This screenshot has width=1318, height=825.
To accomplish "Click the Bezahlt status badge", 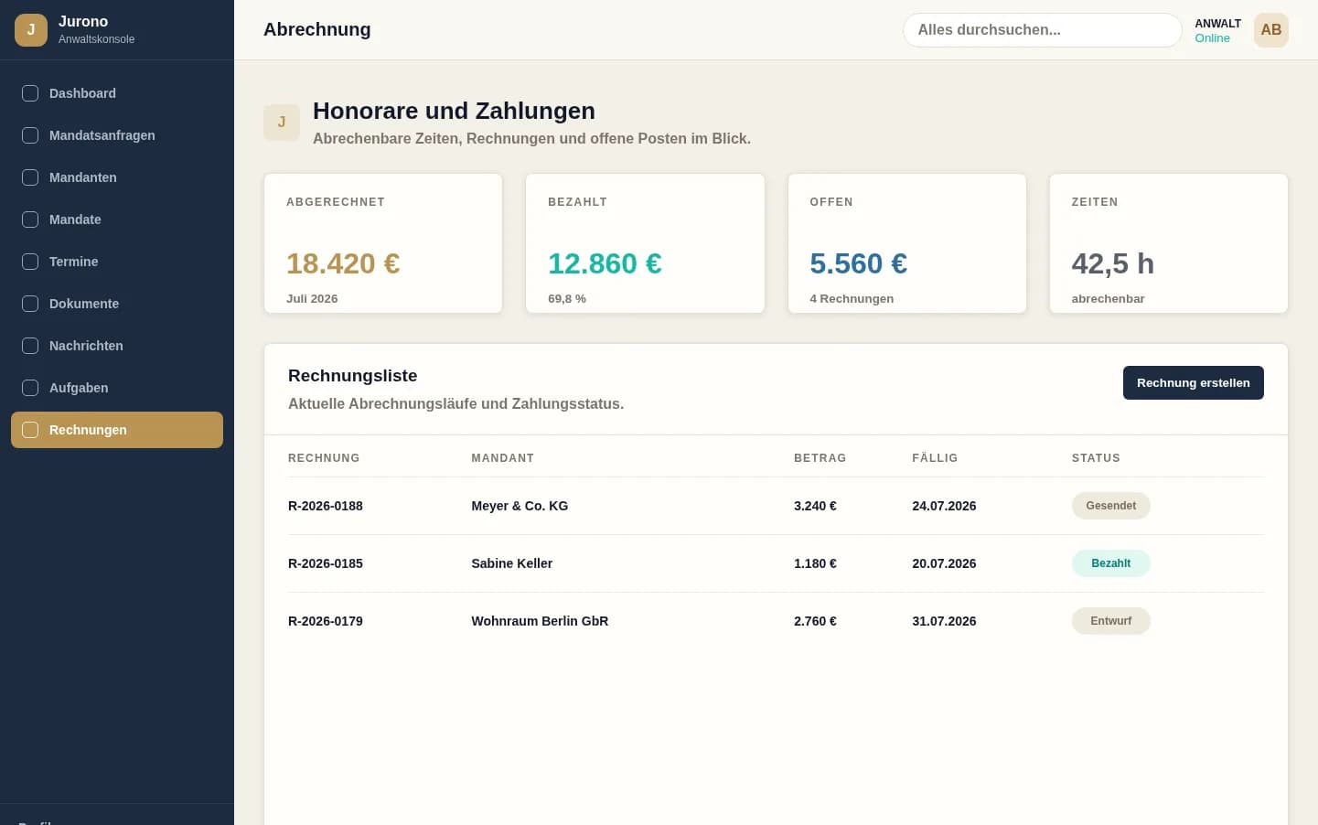I will 1110,563.
